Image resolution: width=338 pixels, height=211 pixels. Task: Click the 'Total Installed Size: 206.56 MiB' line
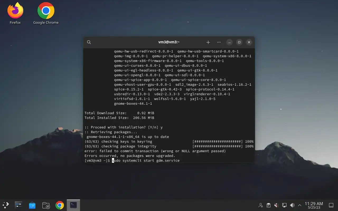pyautogui.click(x=119, y=118)
